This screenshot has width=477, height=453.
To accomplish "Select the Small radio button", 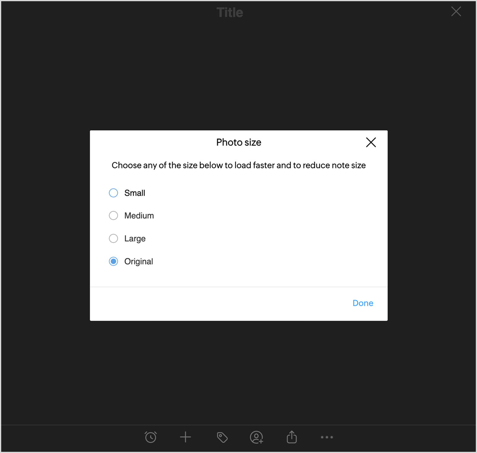I will 113,193.
